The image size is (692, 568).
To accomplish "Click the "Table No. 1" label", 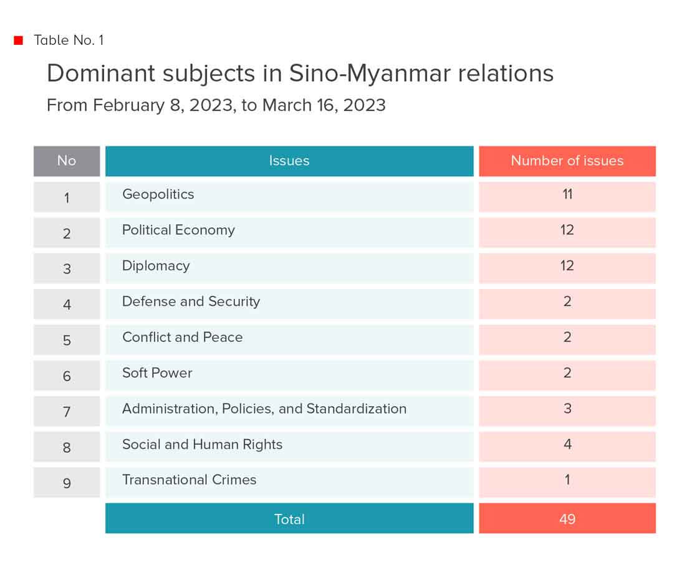I will click(69, 40).
